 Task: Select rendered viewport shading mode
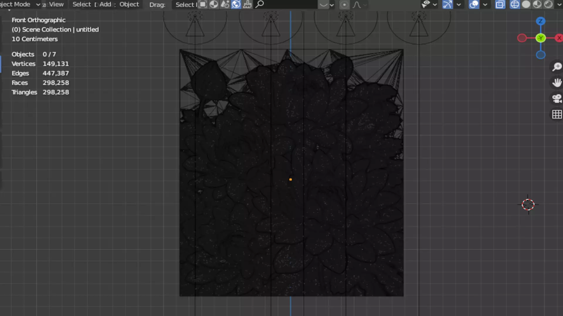coord(548,4)
